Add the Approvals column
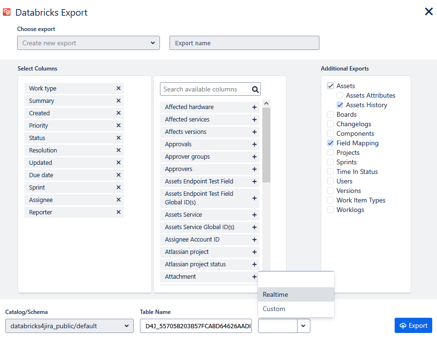437x343 pixels. [254, 144]
